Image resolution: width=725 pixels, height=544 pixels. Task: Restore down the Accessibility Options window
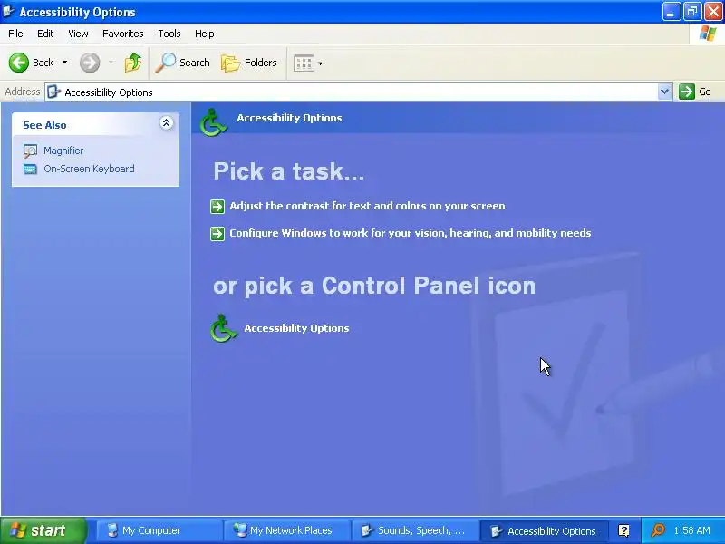click(x=692, y=12)
